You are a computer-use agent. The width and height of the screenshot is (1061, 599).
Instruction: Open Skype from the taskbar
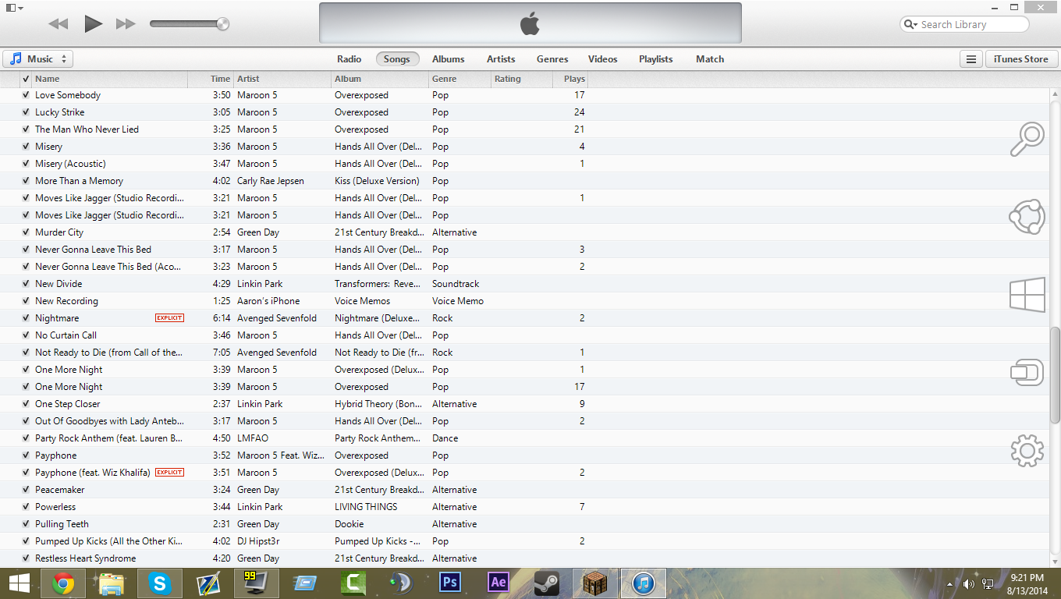coord(160,583)
